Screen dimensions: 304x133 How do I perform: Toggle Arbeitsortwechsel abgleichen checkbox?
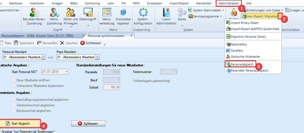click(13, 105)
